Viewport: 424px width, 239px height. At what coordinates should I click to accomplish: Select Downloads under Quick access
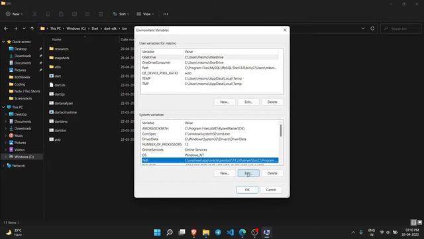[x=23, y=56]
